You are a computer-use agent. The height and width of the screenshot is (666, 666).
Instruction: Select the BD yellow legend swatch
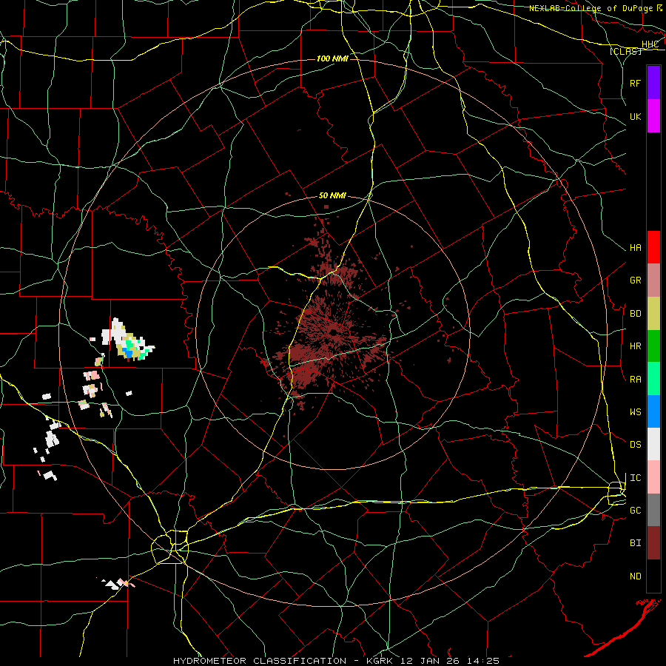653,314
